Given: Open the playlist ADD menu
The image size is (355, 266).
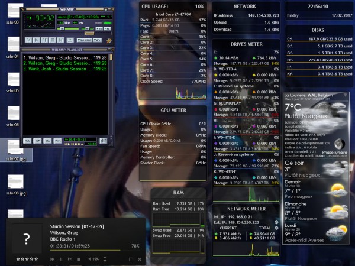Looking at the screenshot, I should pos(27,141).
